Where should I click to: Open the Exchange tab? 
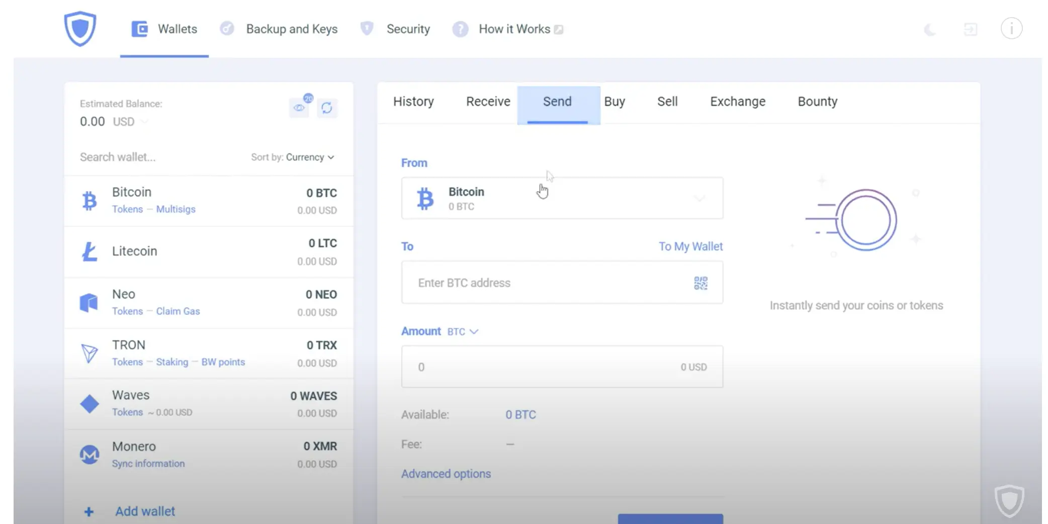click(738, 102)
